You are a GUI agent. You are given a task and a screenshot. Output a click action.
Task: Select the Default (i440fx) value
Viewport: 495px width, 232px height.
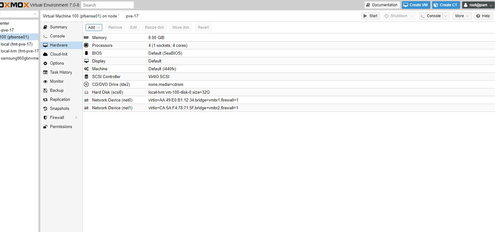tap(162, 69)
